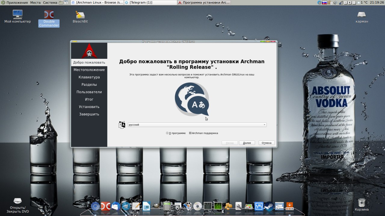
Task: Click the Отмена button
Action: 266,143
